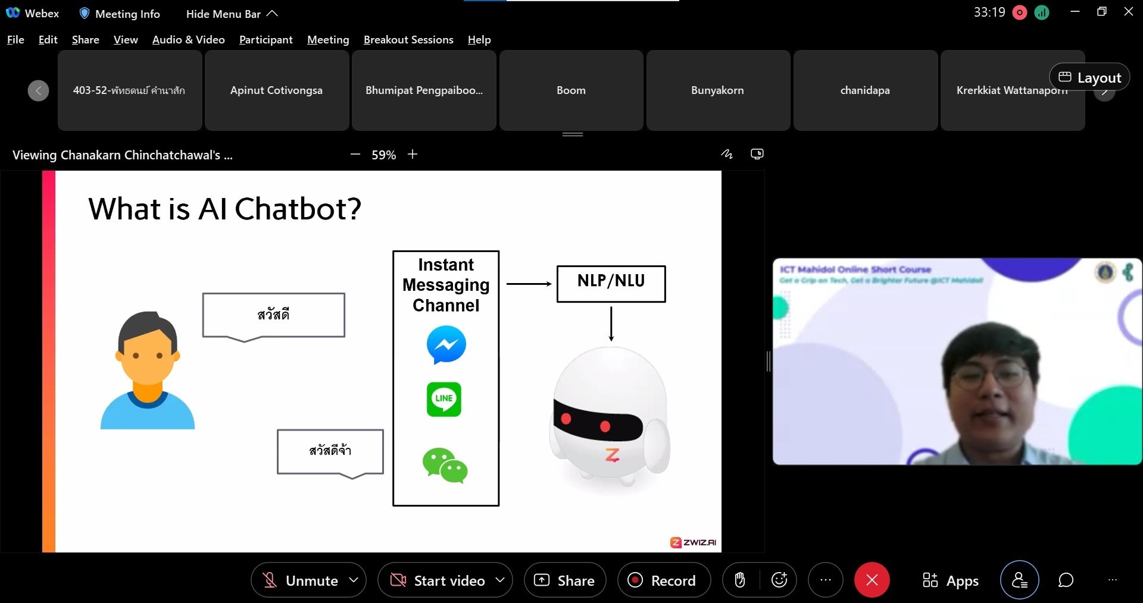Unmute the microphone
Image resolution: width=1143 pixels, height=603 pixels.
pyautogui.click(x=301, y=580)
